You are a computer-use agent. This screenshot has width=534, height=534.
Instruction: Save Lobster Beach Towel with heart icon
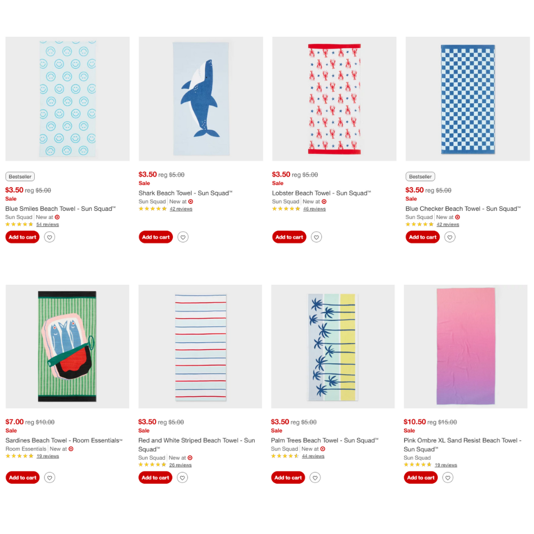pyautogui.click(x=316, y=237)
